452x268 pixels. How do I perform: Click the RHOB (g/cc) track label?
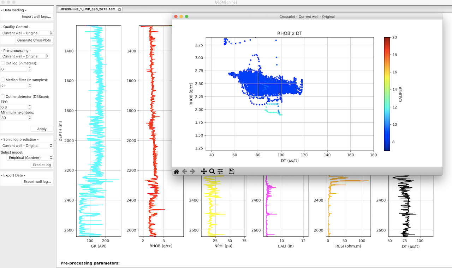tap(161, 246)
